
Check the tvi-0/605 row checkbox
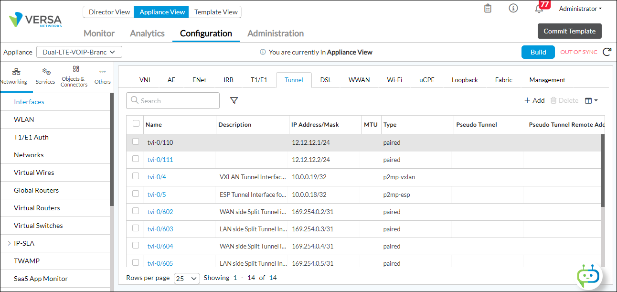coord(136,262)
